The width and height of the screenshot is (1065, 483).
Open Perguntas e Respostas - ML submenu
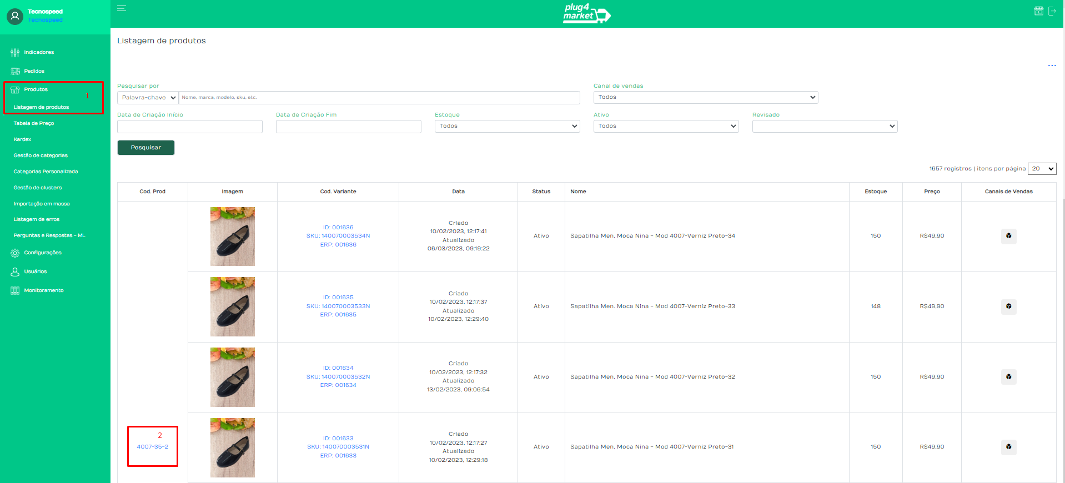coord(49,235)
